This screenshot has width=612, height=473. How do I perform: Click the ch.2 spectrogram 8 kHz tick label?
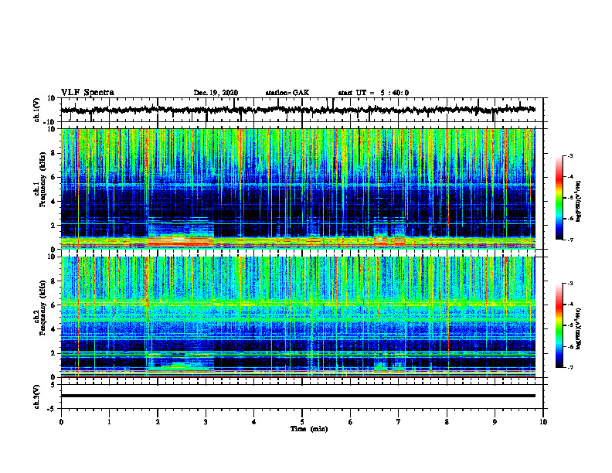[x=54, y=281]
